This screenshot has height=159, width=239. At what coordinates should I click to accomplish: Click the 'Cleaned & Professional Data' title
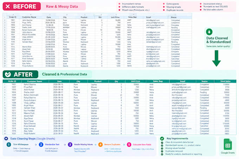64,74
